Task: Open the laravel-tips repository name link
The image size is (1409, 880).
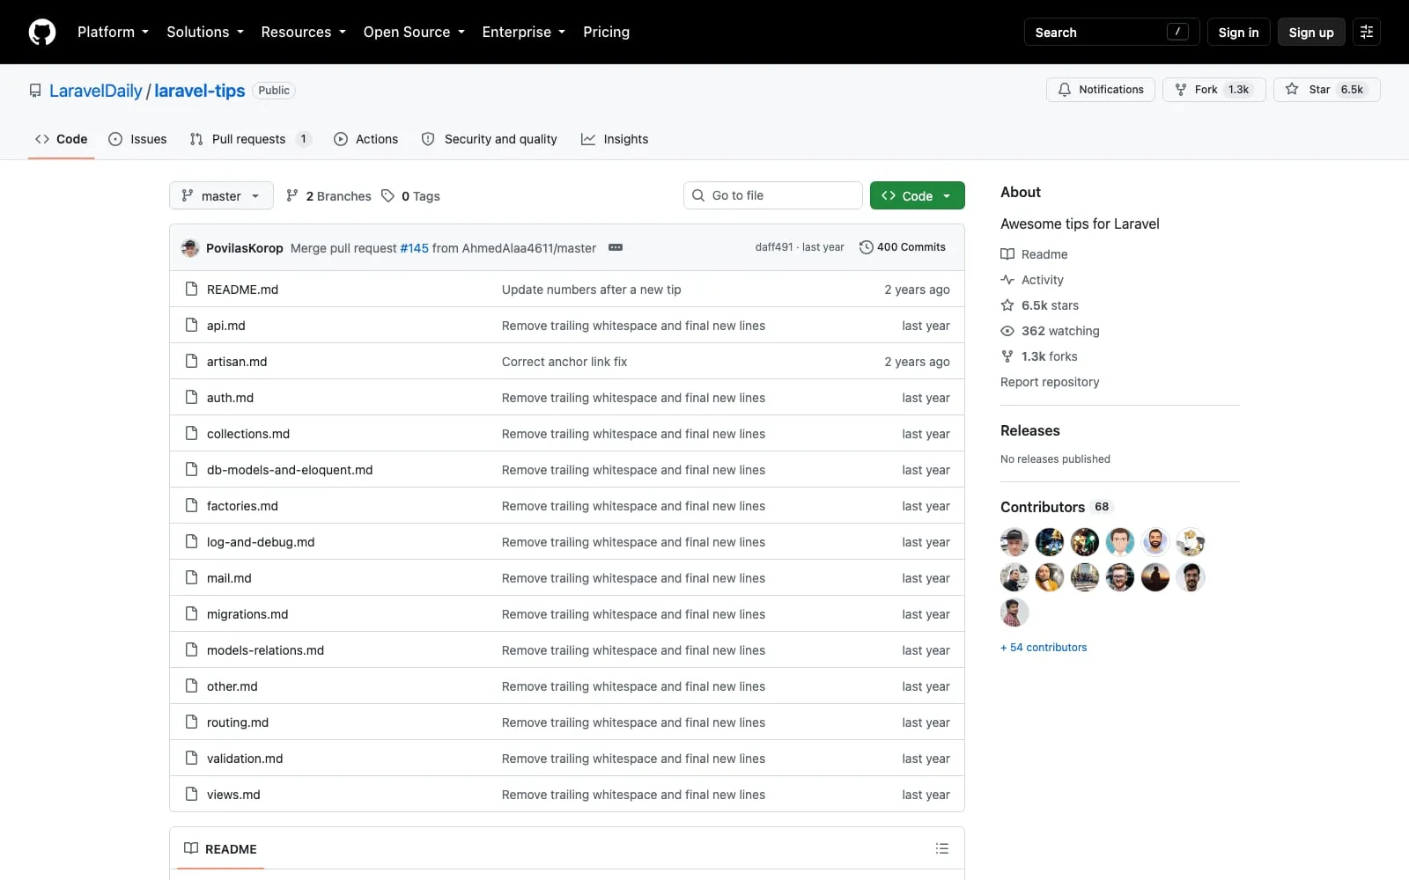Action: [x=200, y=91]
